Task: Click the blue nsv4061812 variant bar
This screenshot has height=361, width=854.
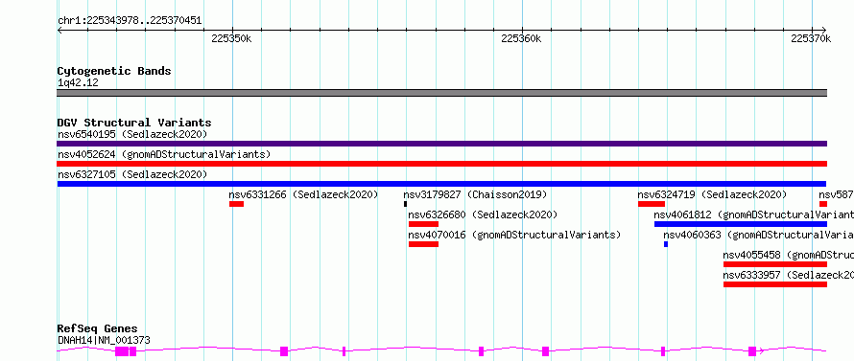Action: [x=741, y=224]
